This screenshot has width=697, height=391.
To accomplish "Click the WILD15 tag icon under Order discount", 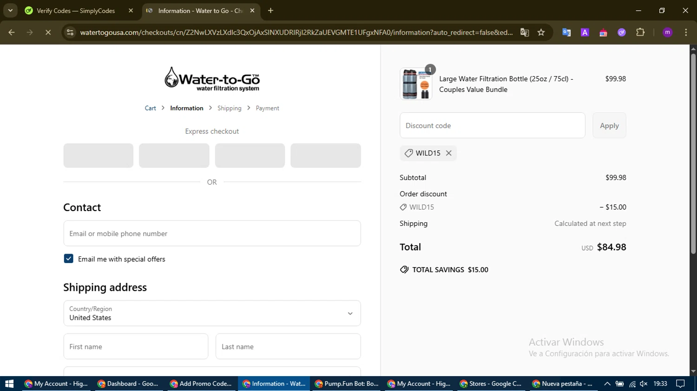I will point(403,207).
